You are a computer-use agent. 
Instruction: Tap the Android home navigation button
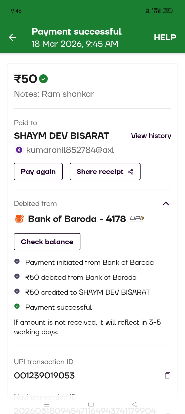[x=91, y=404]
